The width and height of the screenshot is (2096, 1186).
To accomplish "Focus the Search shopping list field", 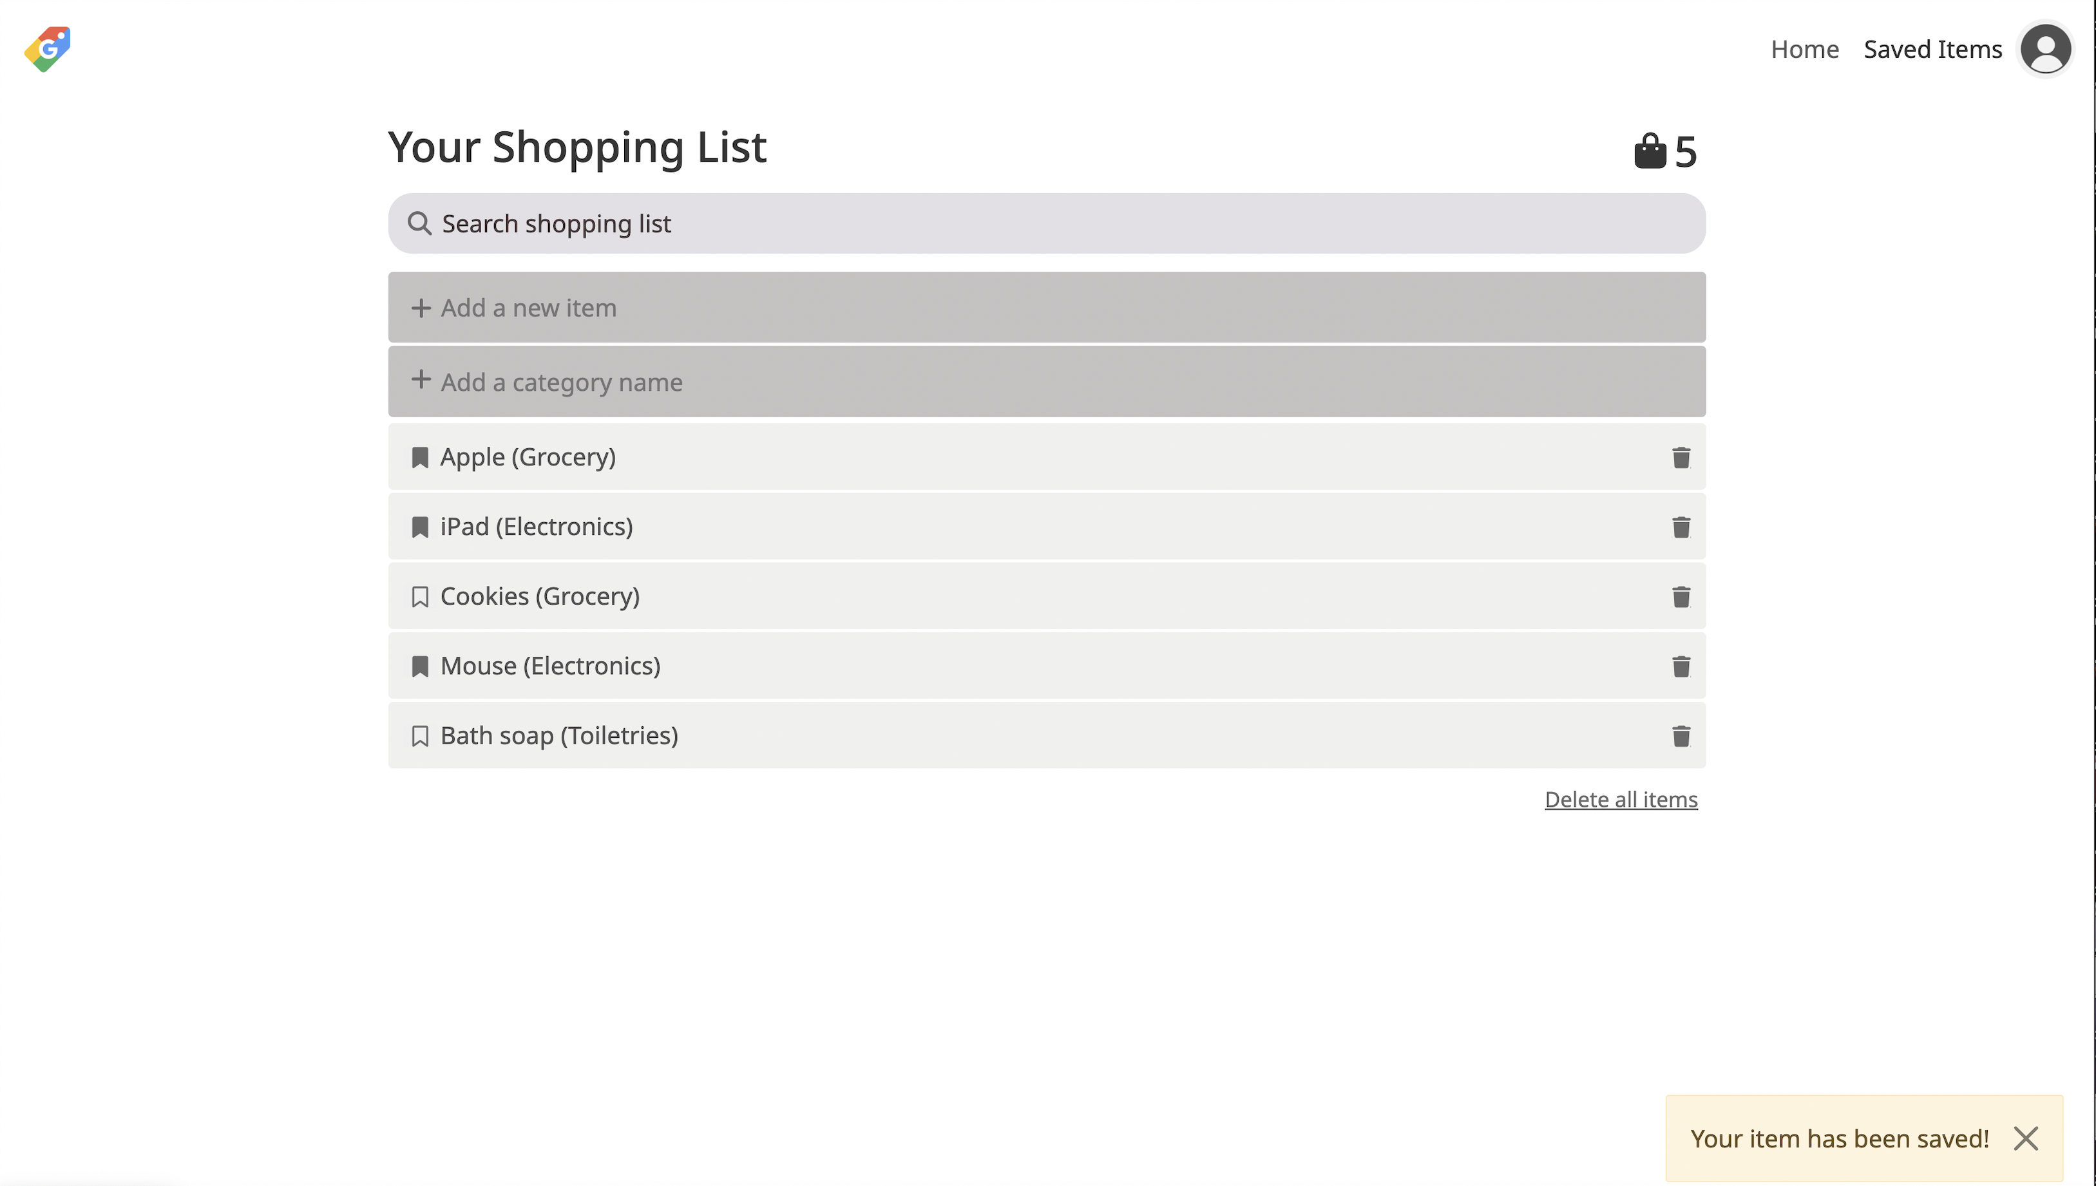I will (1060, 223).
